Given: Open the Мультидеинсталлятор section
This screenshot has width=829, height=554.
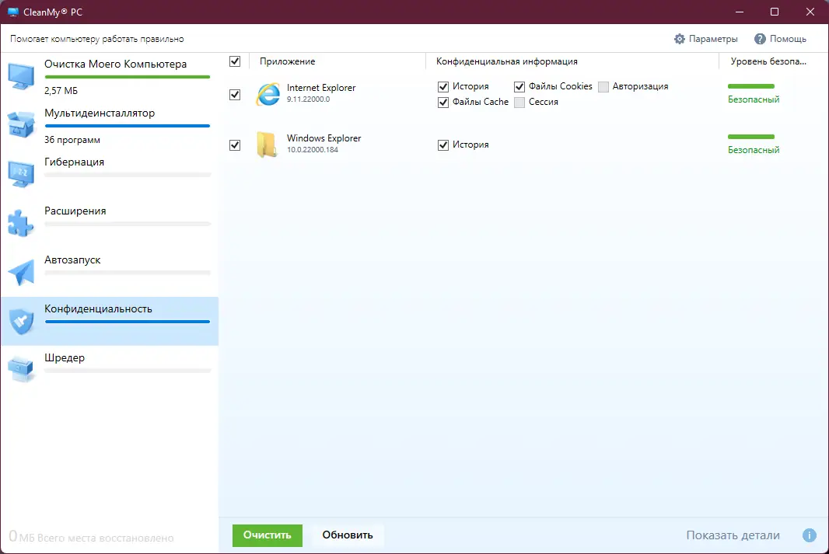Looking at the screenshot, I should point(110,126).
